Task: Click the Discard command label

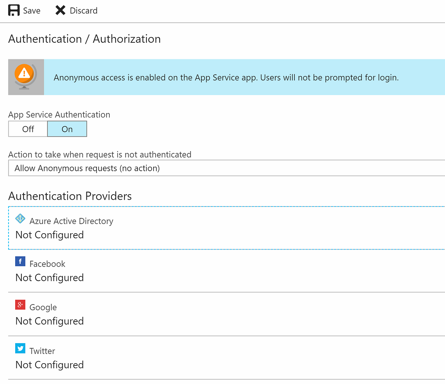Action: [x=84, y=10]
